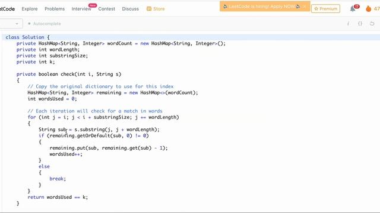Image resolution: width=380 pixels, height=213 pixels.
Task: Click the LeetCode logo
Action: (x=7, y=9)
